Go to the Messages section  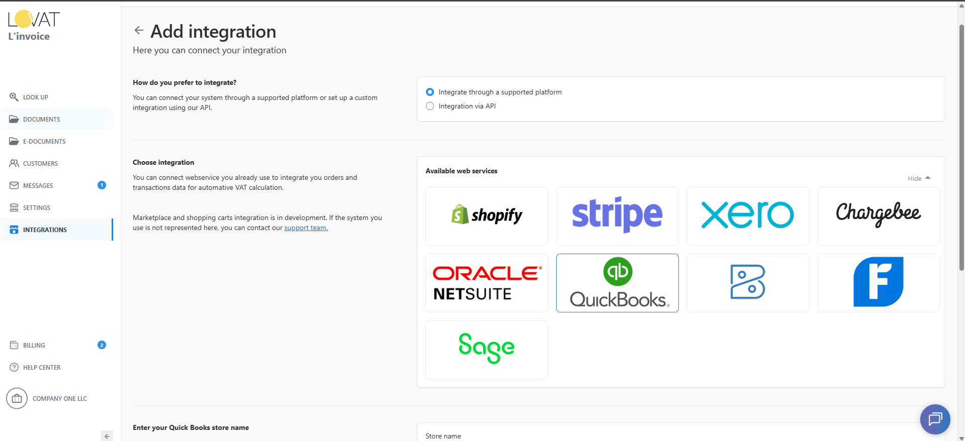[x=38, y=185]
